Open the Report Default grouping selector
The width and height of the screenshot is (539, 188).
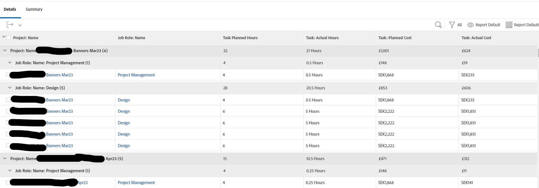click(x=526, y=25)
